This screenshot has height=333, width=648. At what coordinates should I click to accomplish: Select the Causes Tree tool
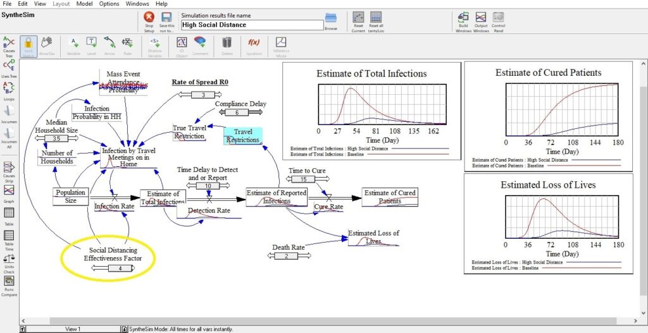point(9,42)
